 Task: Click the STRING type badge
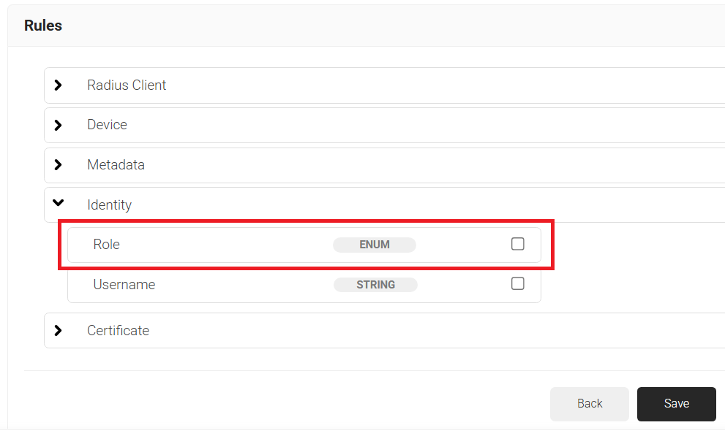click(375, 285)
